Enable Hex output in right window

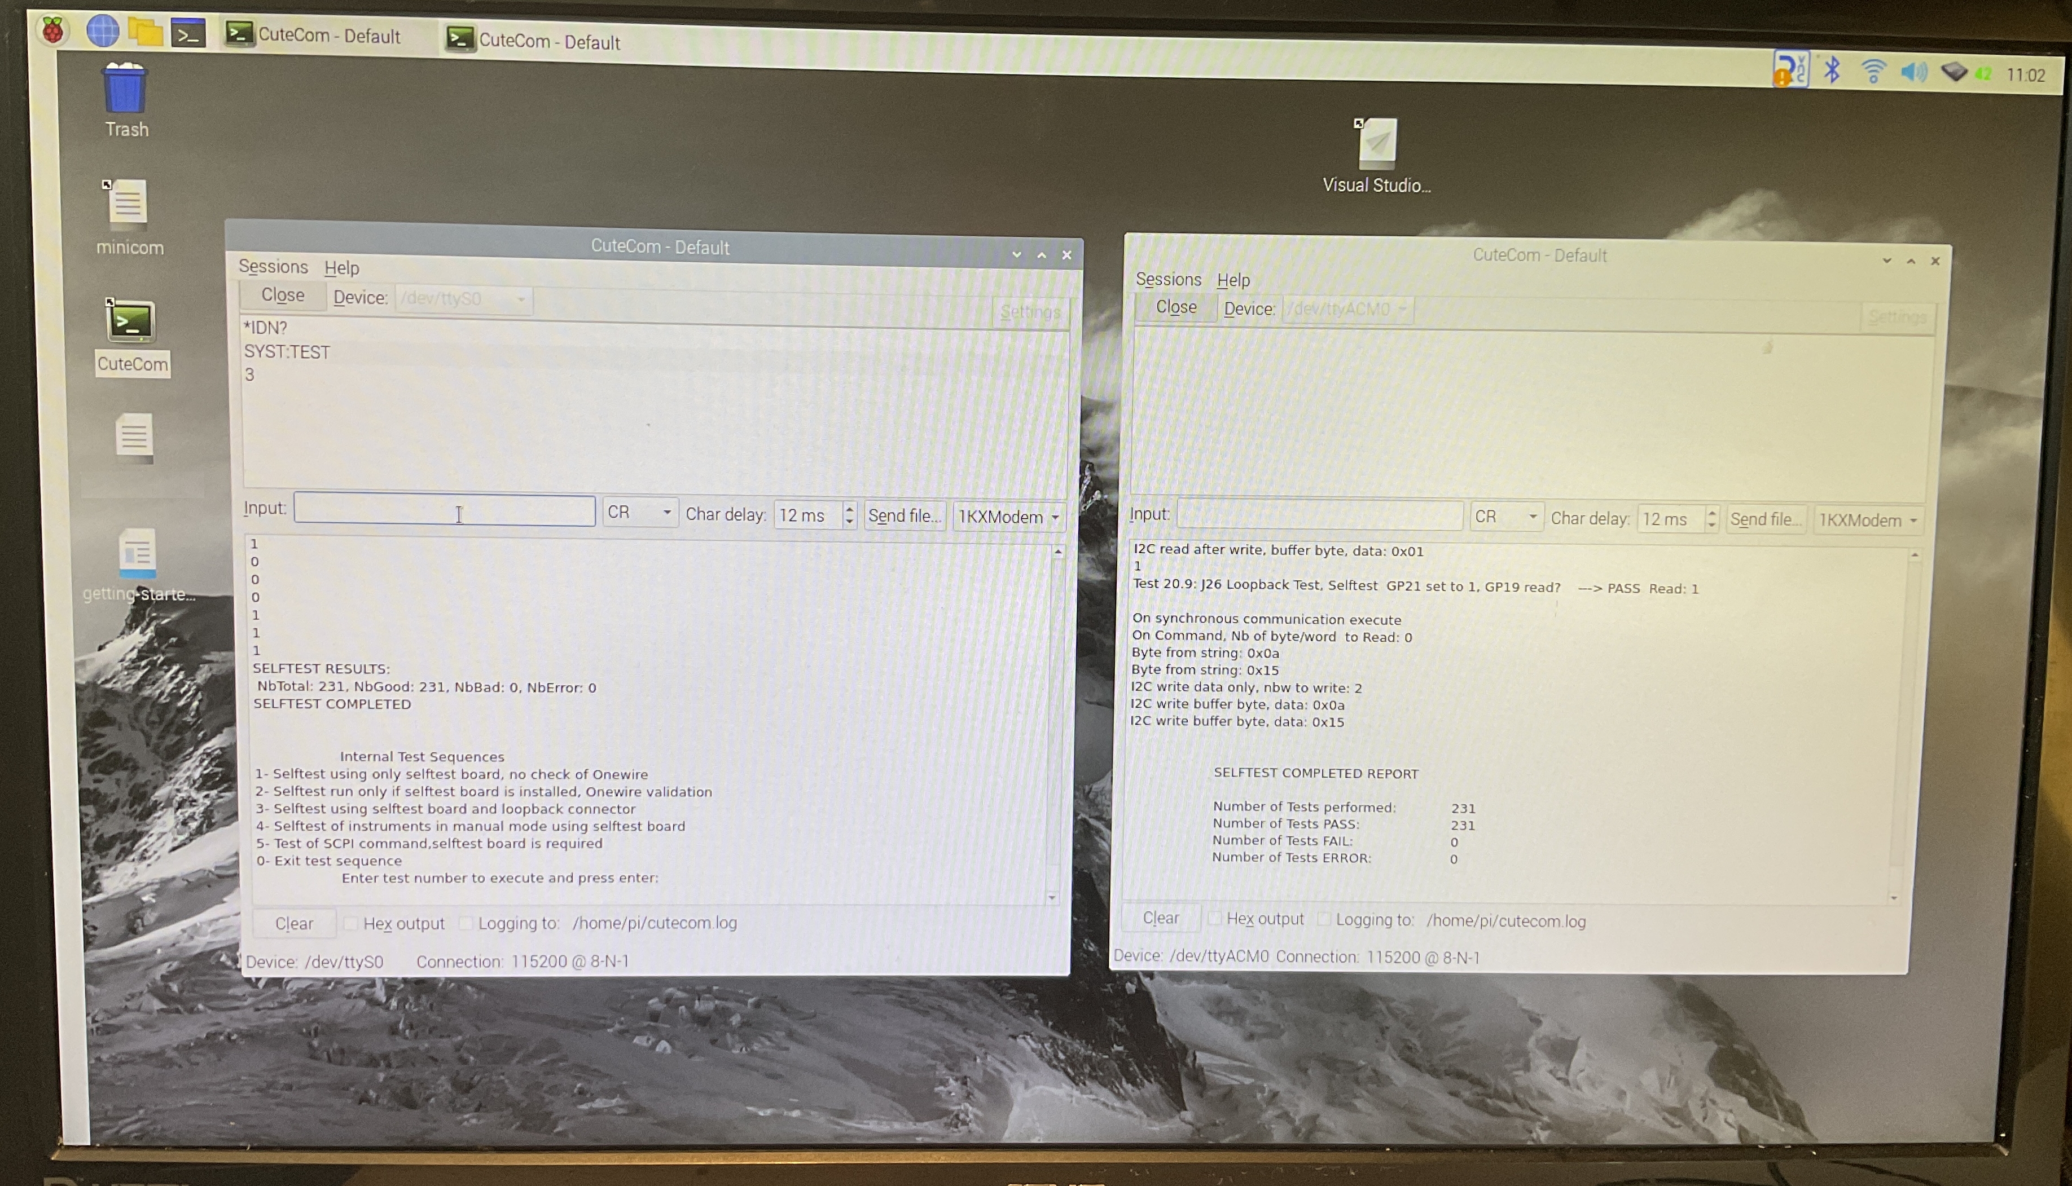(1215, 919)
